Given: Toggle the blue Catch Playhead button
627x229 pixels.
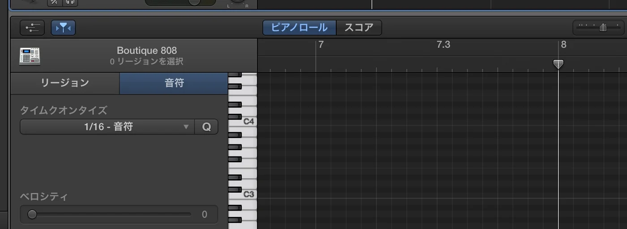Looking at the screenshot, I should click(63, 28).
